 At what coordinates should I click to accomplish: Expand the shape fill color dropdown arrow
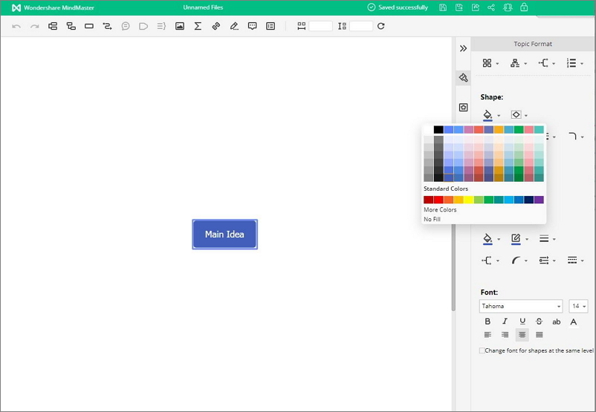(499, 115)
